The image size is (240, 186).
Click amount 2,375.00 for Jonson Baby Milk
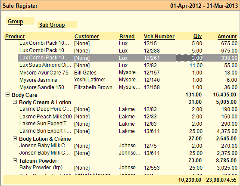point(227,153)
